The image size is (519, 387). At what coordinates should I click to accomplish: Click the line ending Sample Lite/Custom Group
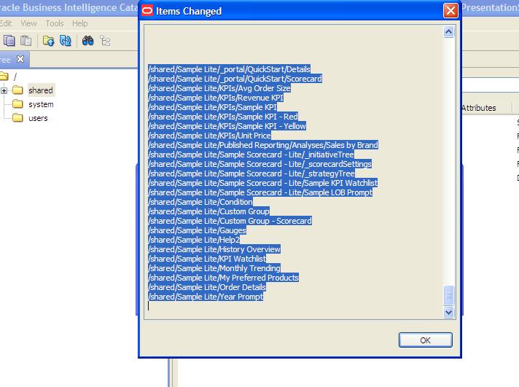pyautogui.click(x=209, y=211)
